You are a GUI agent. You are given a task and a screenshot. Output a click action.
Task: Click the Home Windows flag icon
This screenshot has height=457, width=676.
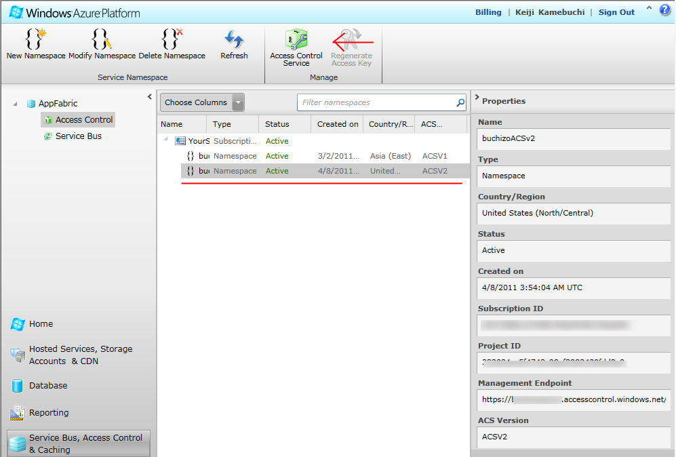tap(18, 324)
